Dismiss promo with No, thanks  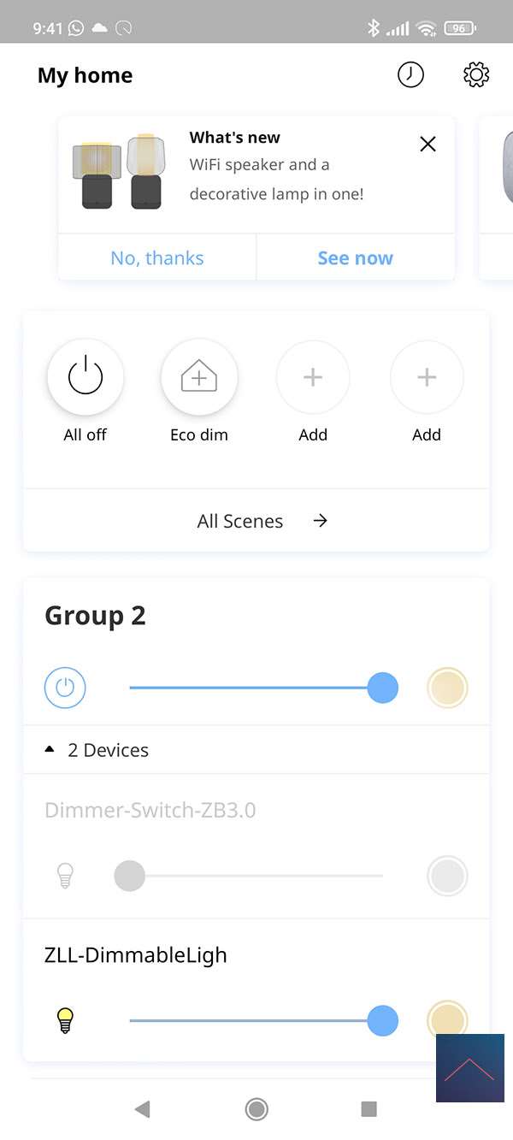(157, 258)
